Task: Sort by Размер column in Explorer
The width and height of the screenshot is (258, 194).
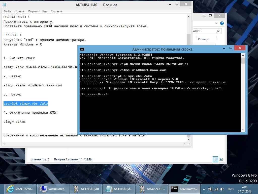Action: (x=203, y=39)
